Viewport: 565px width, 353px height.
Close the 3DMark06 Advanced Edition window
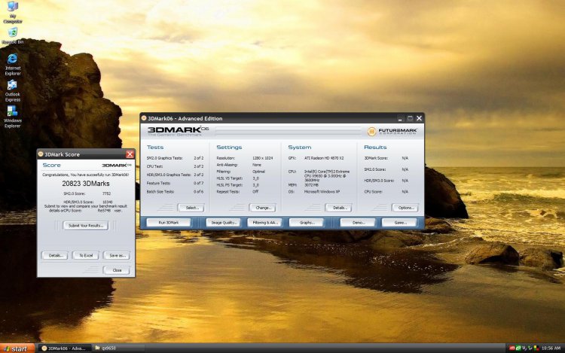pyautogui.click(x=419, y=118)
